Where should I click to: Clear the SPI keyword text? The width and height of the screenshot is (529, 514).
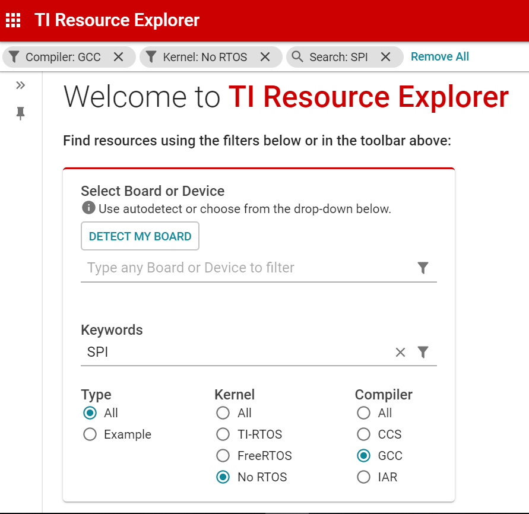point(400,353)
